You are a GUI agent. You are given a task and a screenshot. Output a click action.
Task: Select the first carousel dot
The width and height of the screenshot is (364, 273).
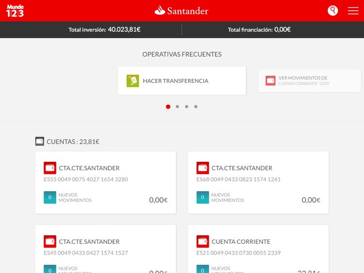pyautogui.click(x=168, y=107)
